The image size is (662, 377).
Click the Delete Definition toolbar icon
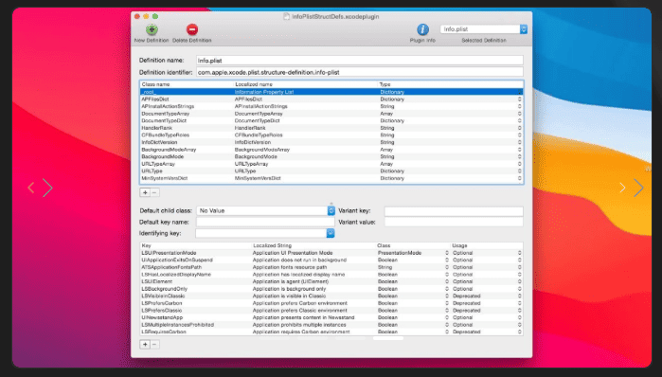pos(191,29)
